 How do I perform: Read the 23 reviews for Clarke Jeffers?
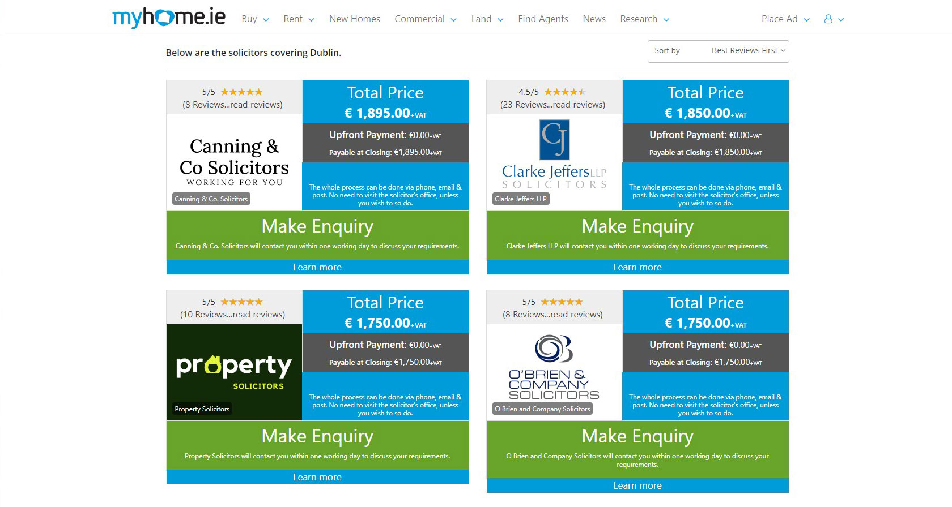click(x=552, y=105)
